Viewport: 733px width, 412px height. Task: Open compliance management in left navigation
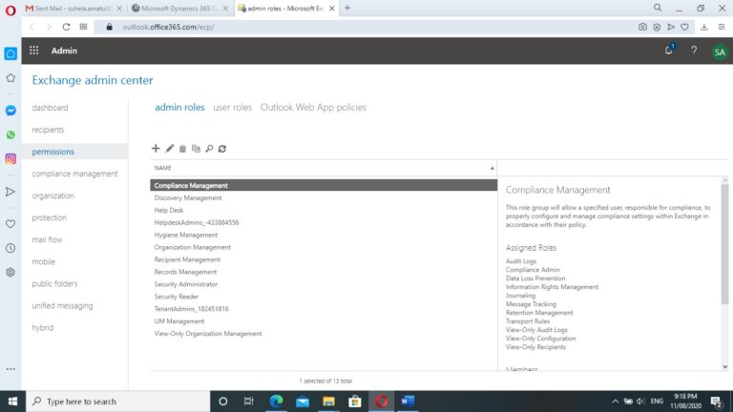point(74,174)
